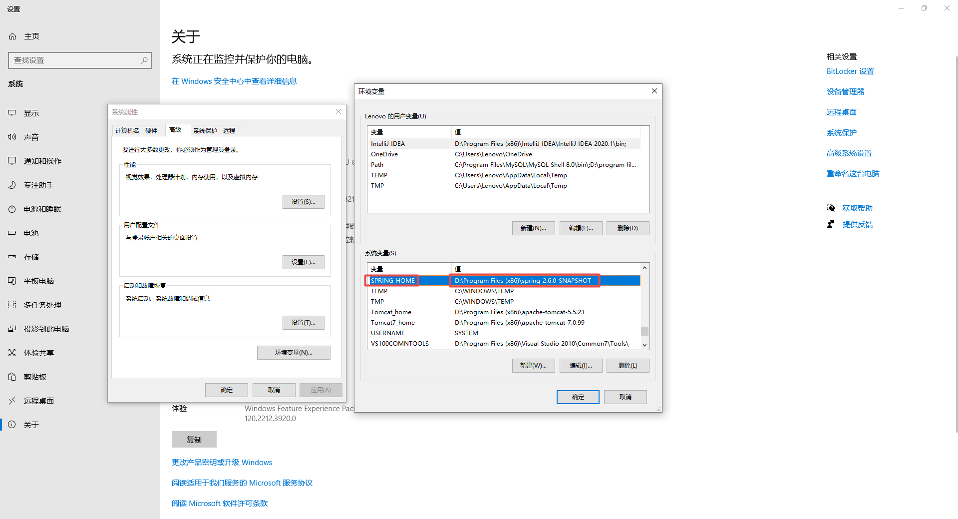
Task: Click the 查找设置 search field
Action: (80, 60)
